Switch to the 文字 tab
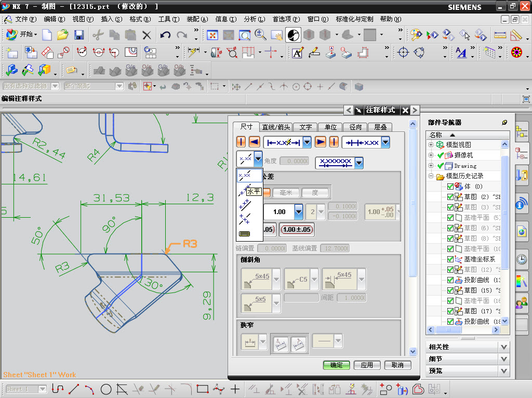The height and width of the screenshot is (398, 532). click(305, 127)
